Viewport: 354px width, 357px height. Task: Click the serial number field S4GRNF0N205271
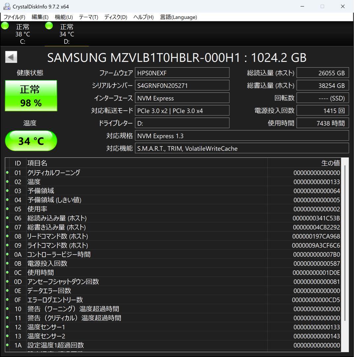tap(182, 85)
